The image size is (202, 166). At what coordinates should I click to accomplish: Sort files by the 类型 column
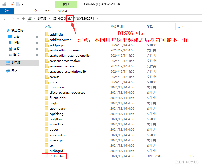pos(150,27)
